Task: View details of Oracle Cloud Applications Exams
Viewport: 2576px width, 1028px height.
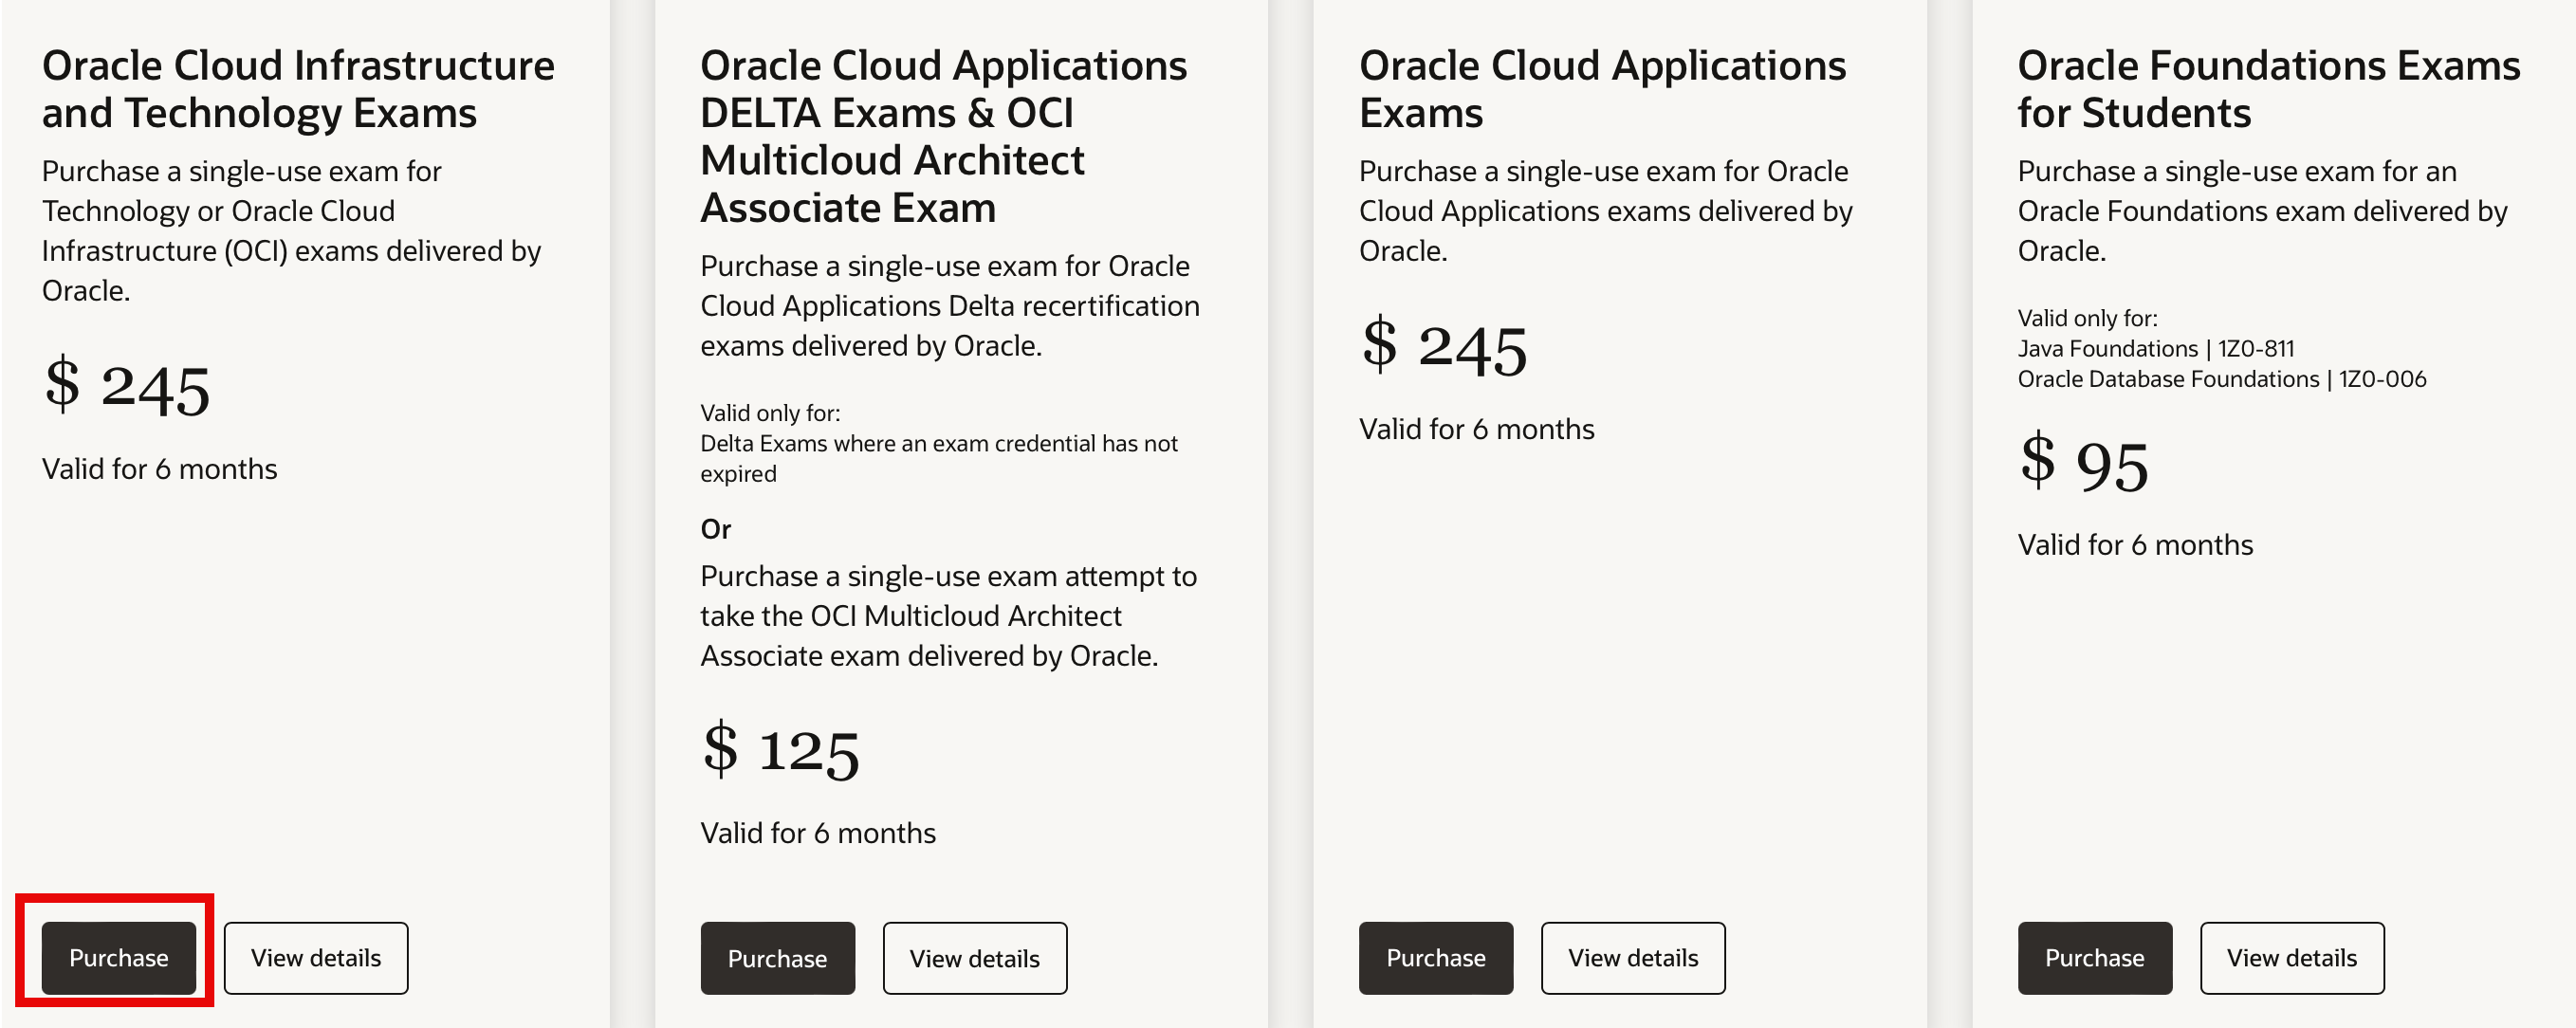Action: (1632, 957)
